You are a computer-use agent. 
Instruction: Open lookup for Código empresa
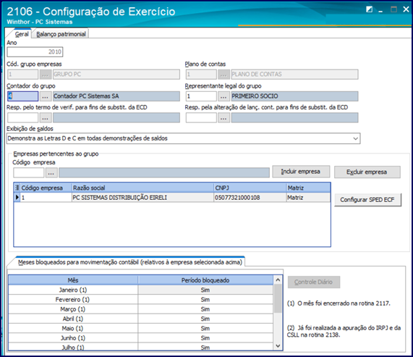click(51, 172)
